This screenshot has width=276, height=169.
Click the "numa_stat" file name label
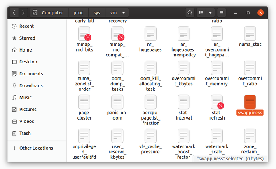coord(250,45)
